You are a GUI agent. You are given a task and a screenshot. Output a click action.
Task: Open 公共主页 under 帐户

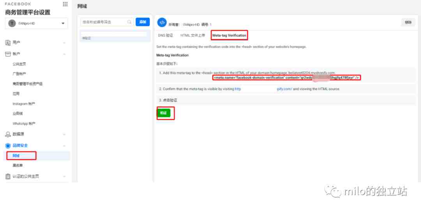click(x=19, y=64)
